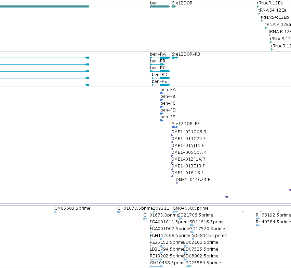Select the Ste12DOR-RB transcript label
This screenshot has height=268, width=291.
(186, 54)
